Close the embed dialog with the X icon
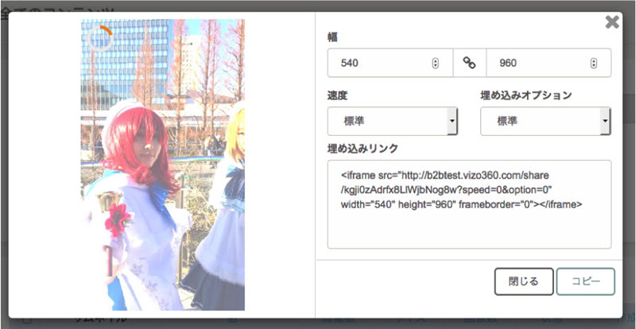 click(x=612, y=22)
